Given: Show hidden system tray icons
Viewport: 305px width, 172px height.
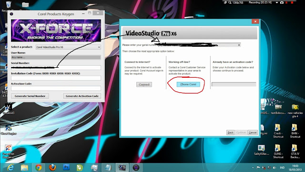Looking at the screenshot, I should 253,168.
